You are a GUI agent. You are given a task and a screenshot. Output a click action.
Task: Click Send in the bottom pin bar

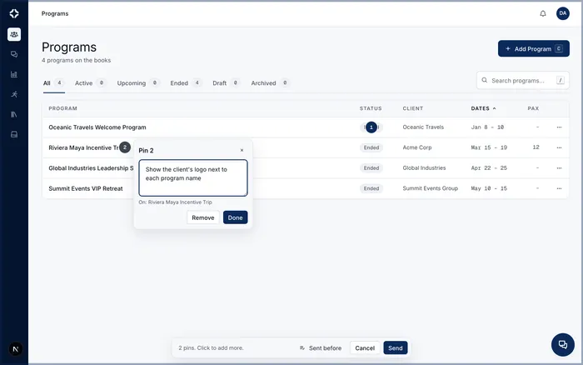[x=396, y=347]
